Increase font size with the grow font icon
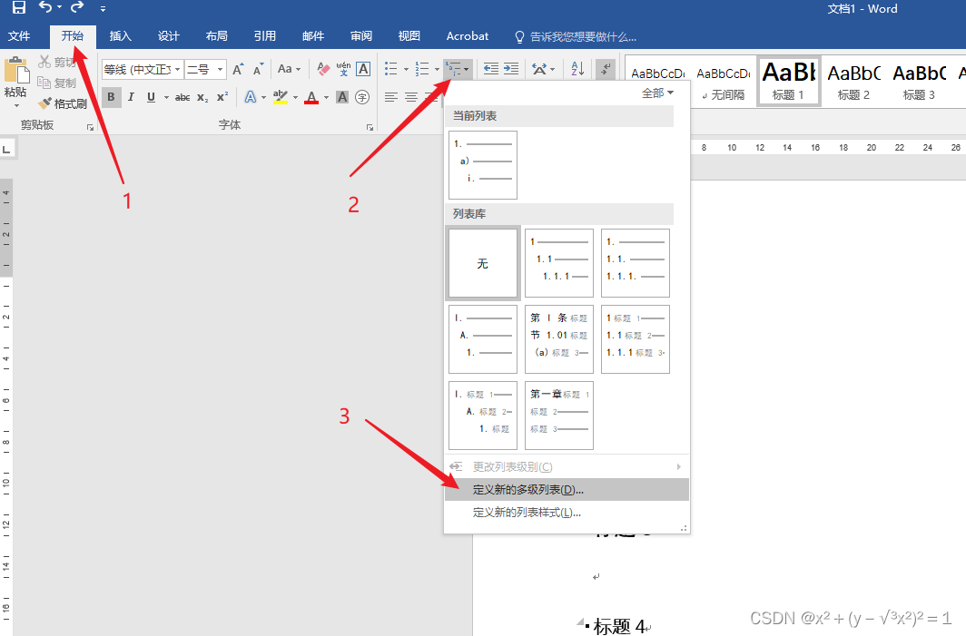The width and height of the screenshot is (966, 636). (x=239, y=69)
